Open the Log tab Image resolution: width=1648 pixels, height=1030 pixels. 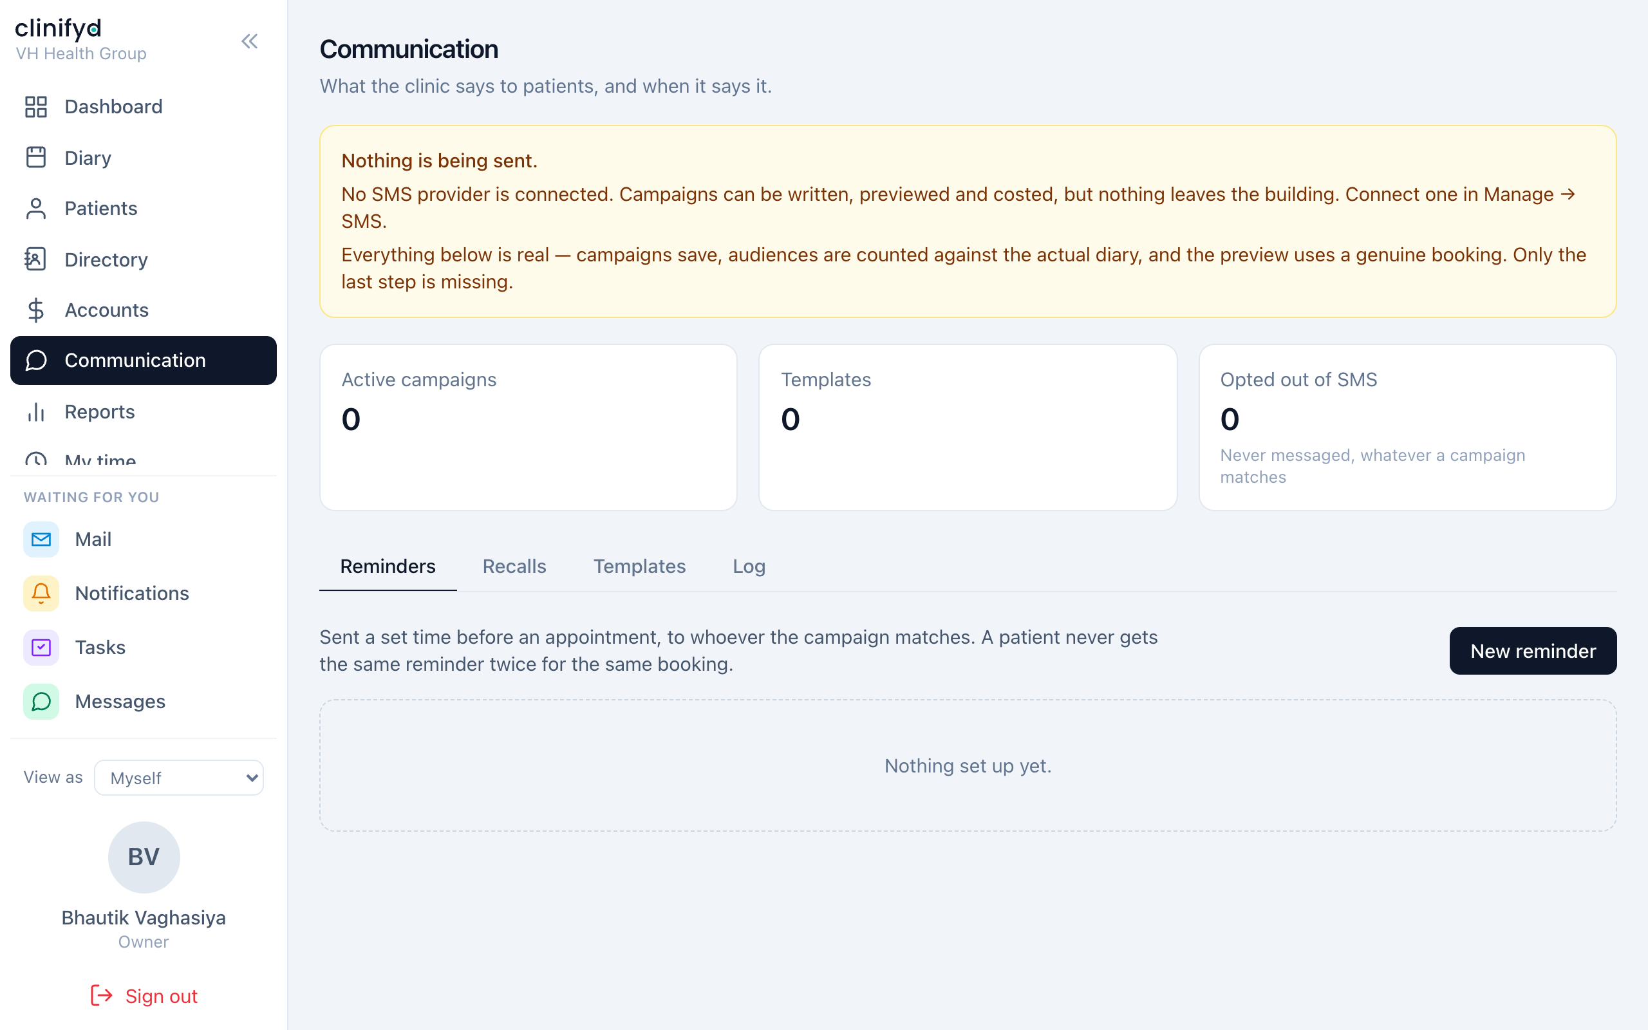pyautogui.click(x=749, y=566)
